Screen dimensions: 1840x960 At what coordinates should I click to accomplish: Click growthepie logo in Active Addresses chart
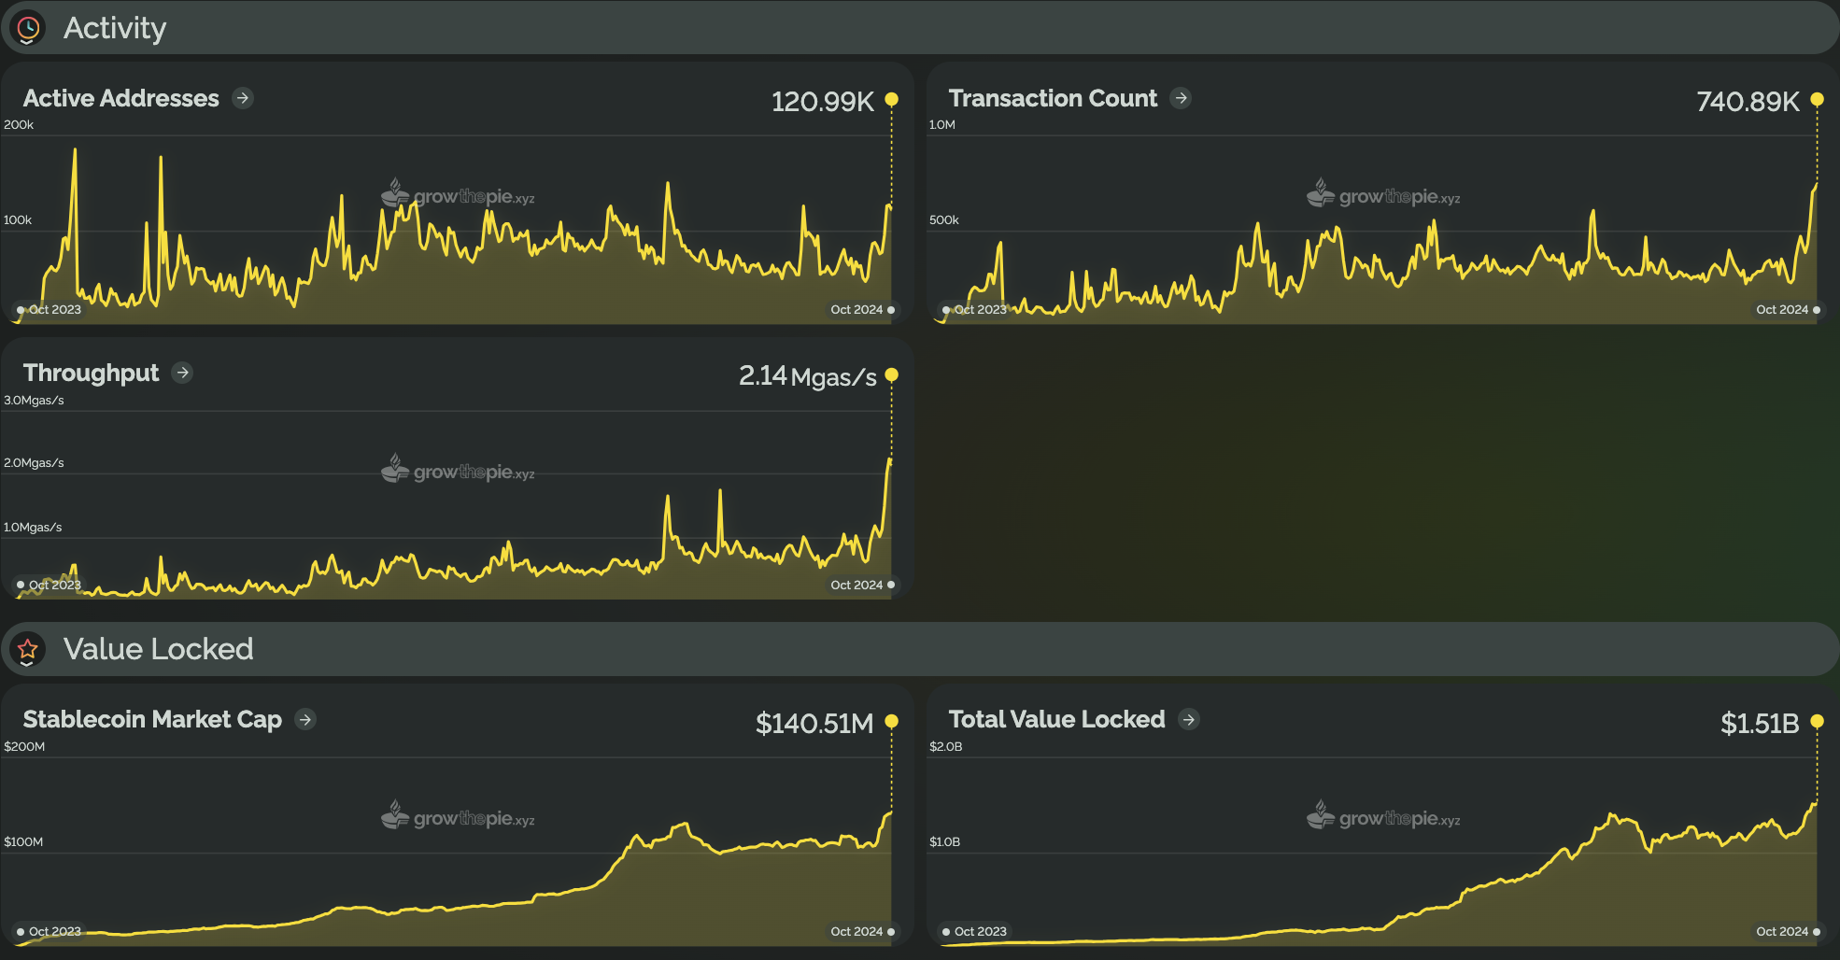pyautogui.click(x=458, y=195)
